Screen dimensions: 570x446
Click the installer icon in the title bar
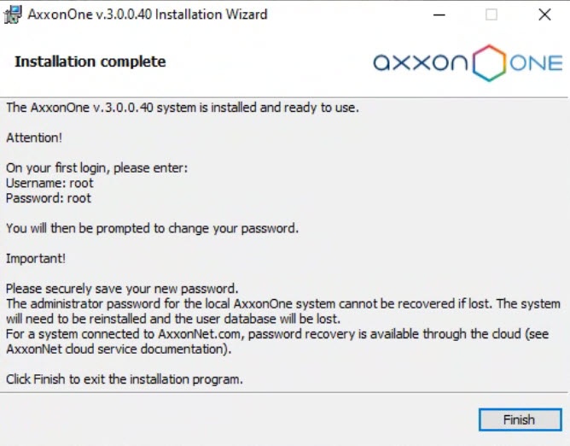[x=14, y=15]
